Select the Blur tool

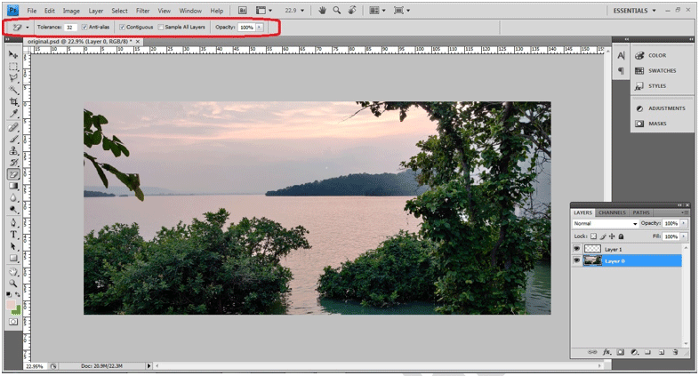tap(13, 197)
